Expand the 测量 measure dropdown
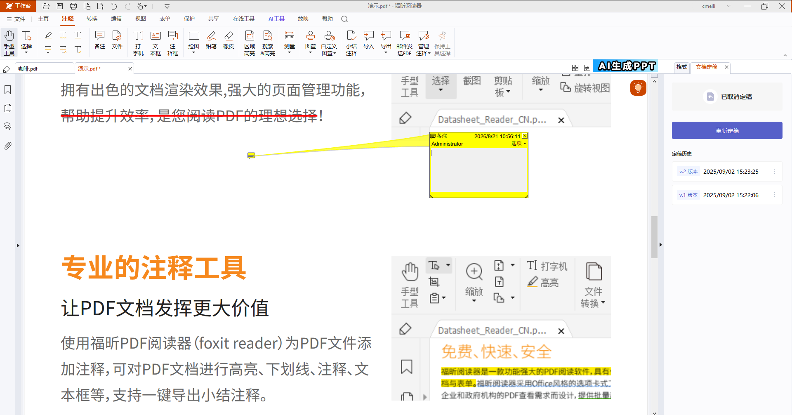 [290, 42]
